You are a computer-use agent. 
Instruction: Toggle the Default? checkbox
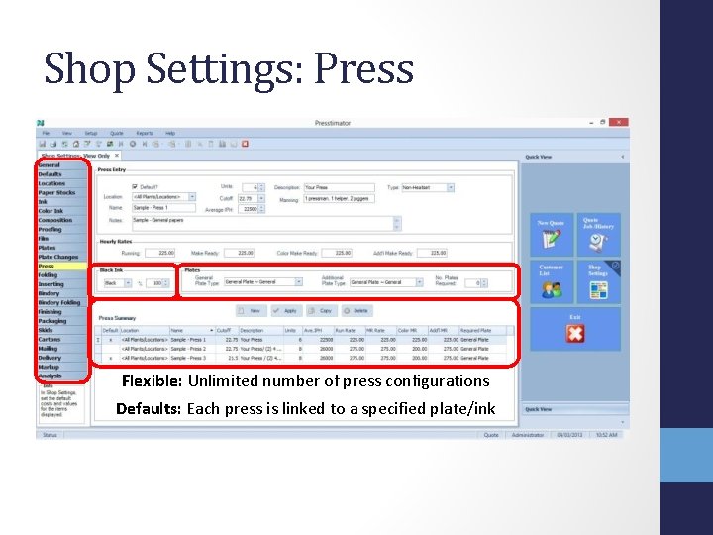135,187
